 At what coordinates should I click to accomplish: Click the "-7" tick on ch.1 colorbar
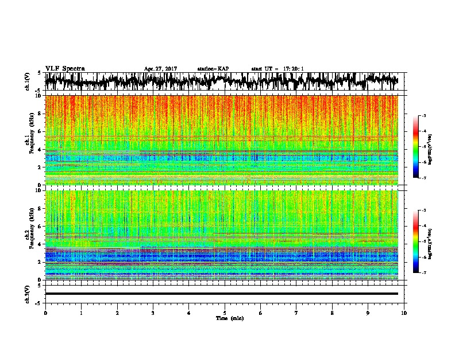(423, 178)
